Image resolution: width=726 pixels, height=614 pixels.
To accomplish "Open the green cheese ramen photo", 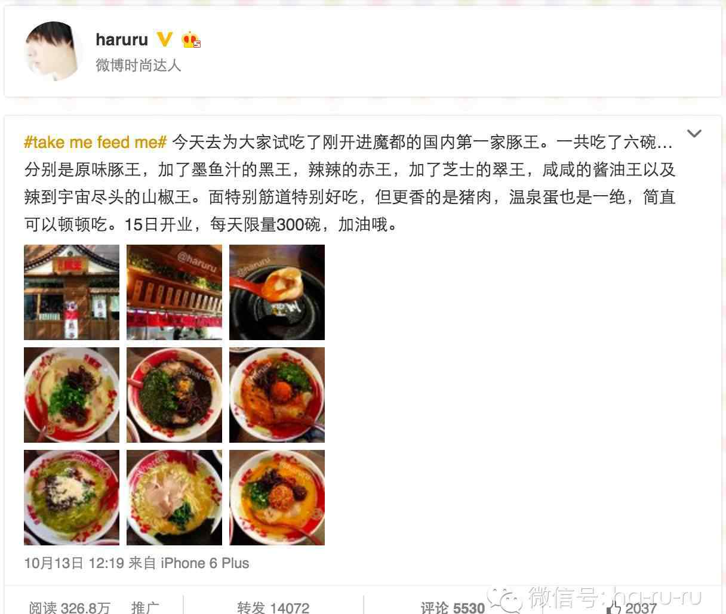I will coord(72,498).
